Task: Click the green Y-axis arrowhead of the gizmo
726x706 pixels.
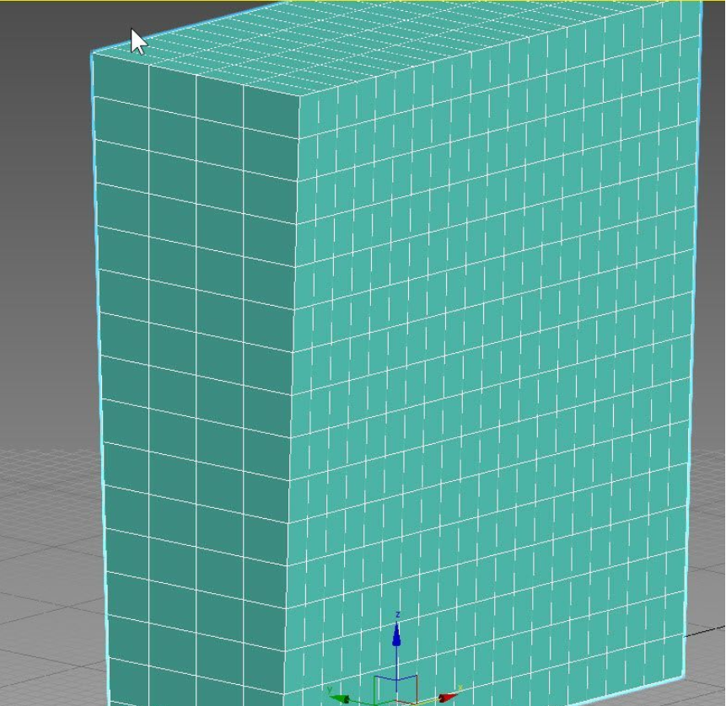Action: 341,698
